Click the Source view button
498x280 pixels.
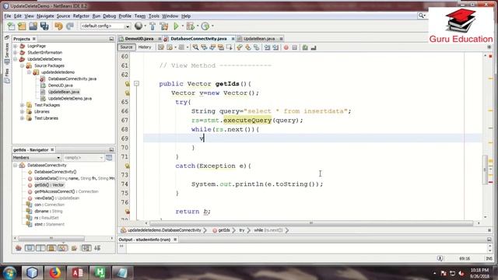point(126,47)
